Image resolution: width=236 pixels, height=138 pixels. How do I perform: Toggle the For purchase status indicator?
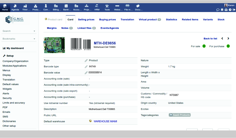228,46
